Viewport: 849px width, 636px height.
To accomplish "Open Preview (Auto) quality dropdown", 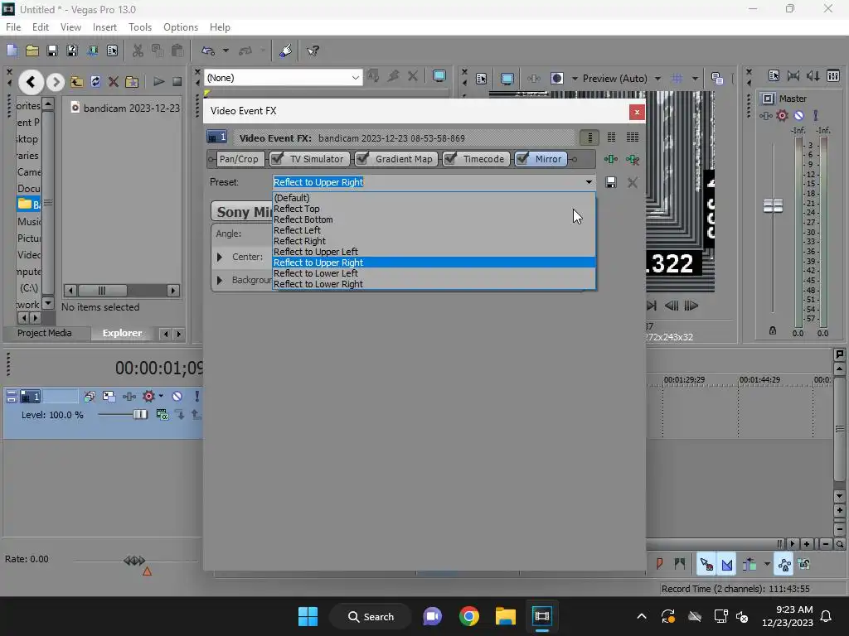I will 657,79.
